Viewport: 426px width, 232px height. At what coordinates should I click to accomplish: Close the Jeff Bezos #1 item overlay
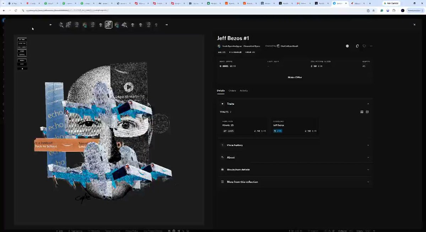coord(414,25)
